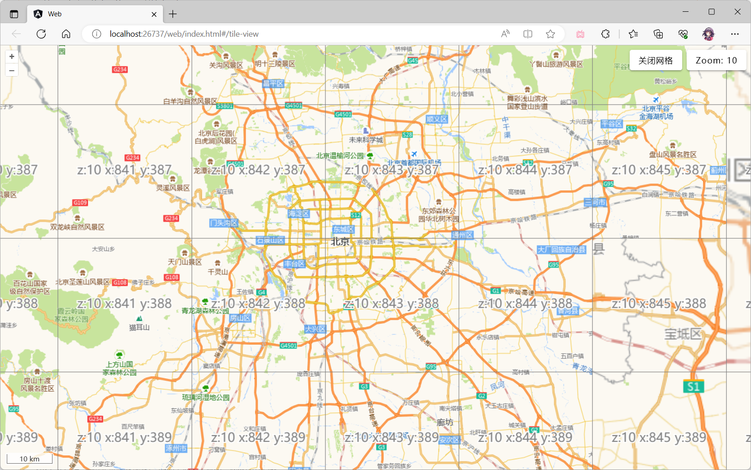The height and width of the screenshot is (470, 751).
Task: Click the 海淀区 district label
Action: coord(299,213)
